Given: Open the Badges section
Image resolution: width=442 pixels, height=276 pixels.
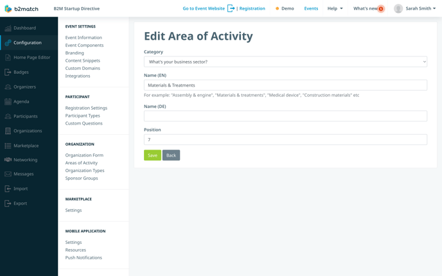Looking at the screenshot, I should pyautogui.click(x=21, y=72).
